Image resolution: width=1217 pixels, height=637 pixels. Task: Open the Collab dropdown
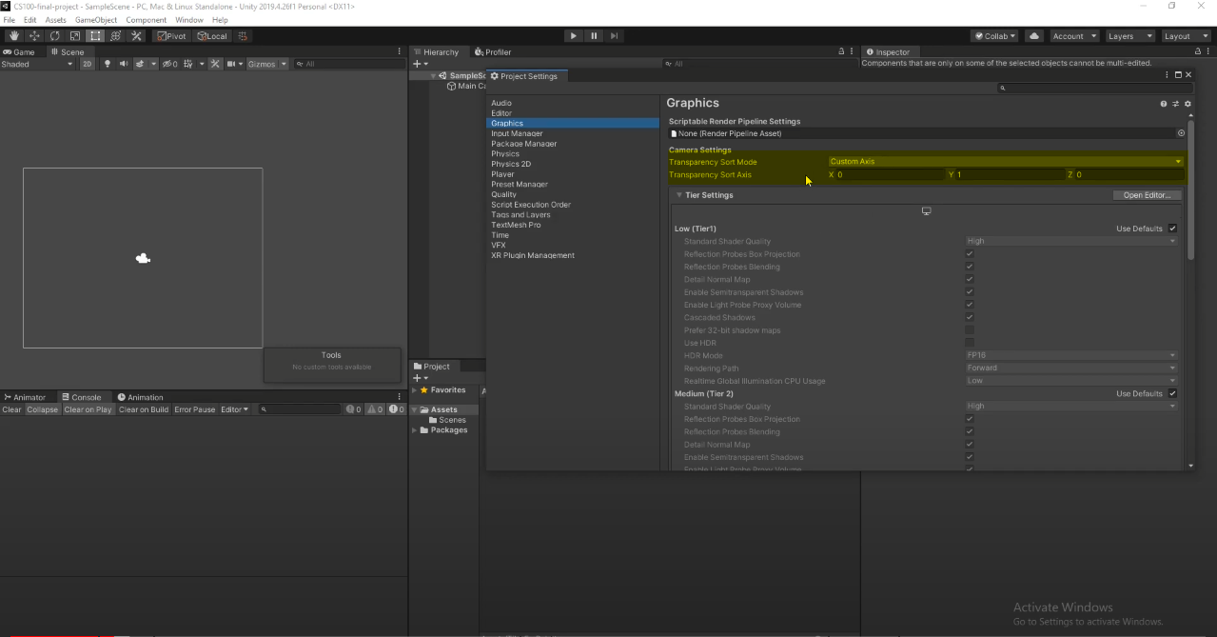point(994,36)
